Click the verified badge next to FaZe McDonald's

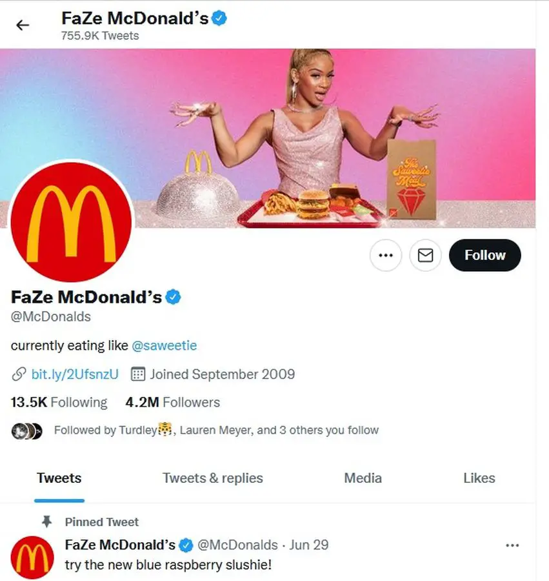(173, 296)
